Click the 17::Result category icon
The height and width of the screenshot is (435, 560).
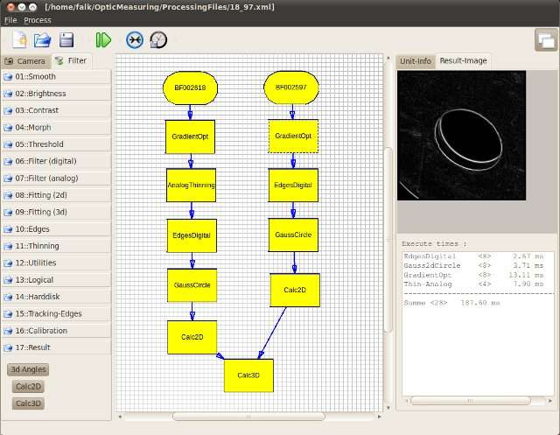(x=8, y=347)
